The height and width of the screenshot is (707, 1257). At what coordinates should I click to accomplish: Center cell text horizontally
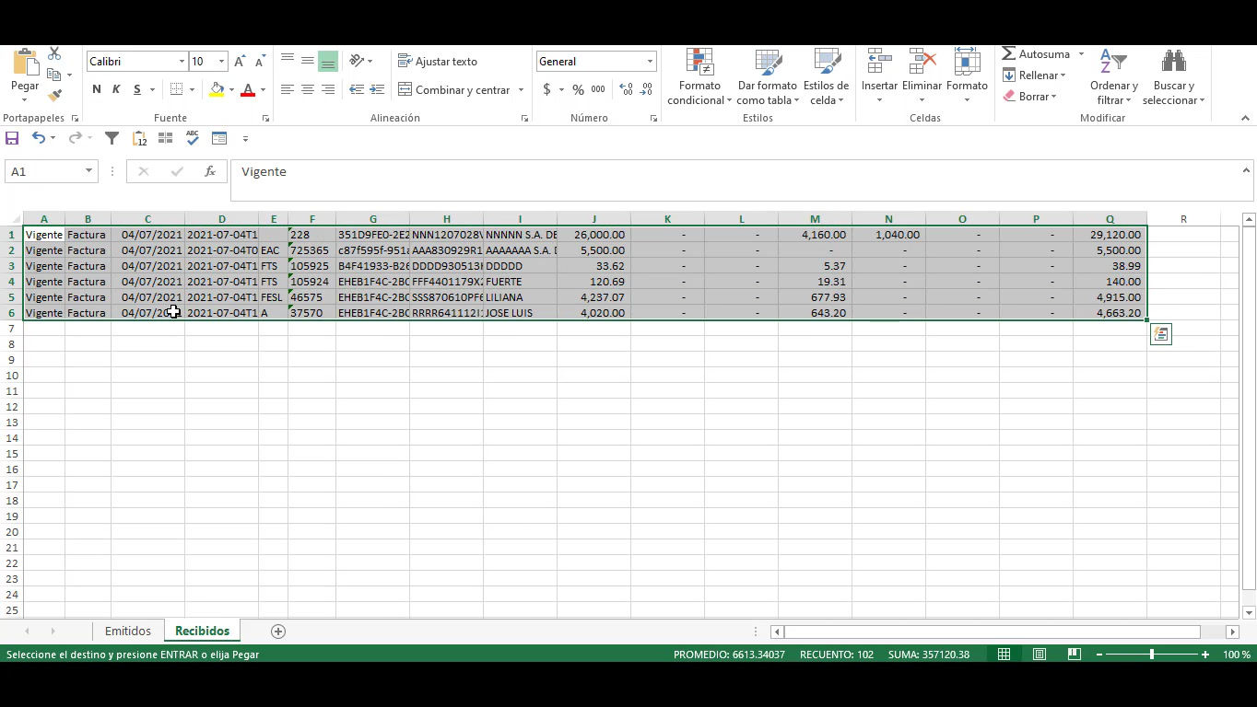(x=308, y=89)
